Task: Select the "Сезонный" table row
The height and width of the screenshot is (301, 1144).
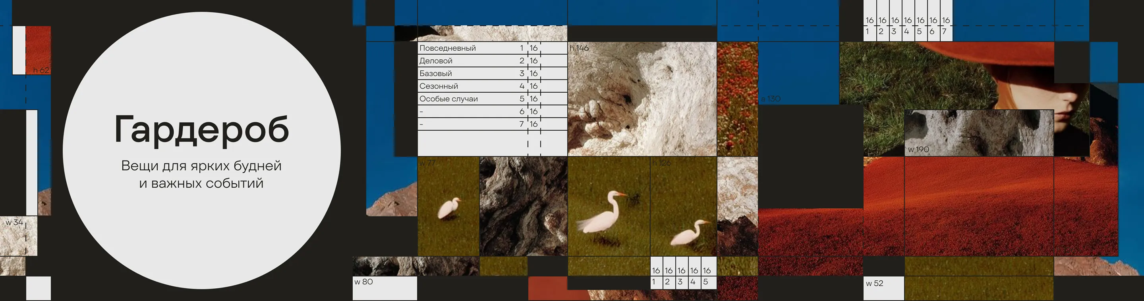Action: coord(492,86)
